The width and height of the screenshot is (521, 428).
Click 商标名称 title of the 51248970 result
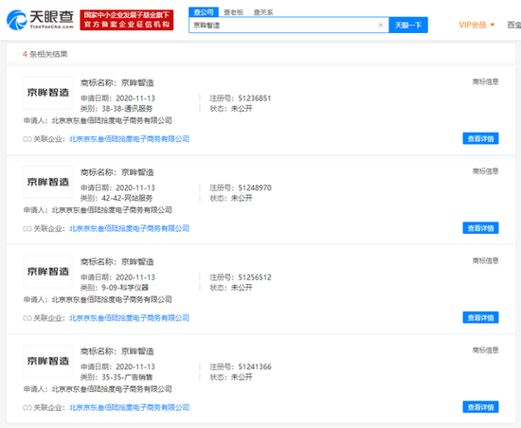[117, 172]
